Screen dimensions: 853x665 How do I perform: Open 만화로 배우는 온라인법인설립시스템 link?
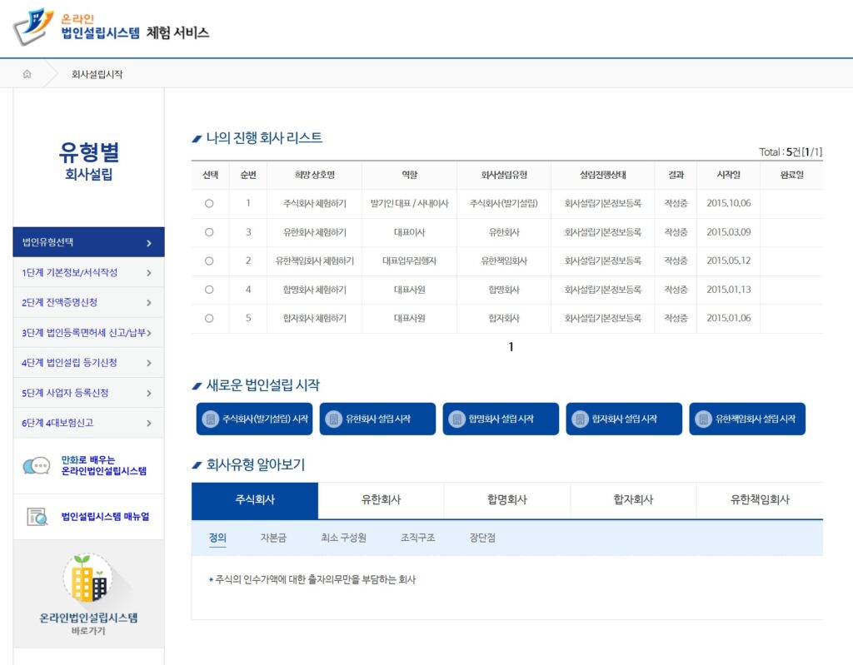tap(103, 466)
